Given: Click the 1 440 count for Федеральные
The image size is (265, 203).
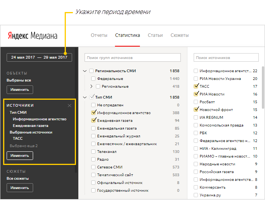Looking at the screenshot, I should tap(175, 79).
